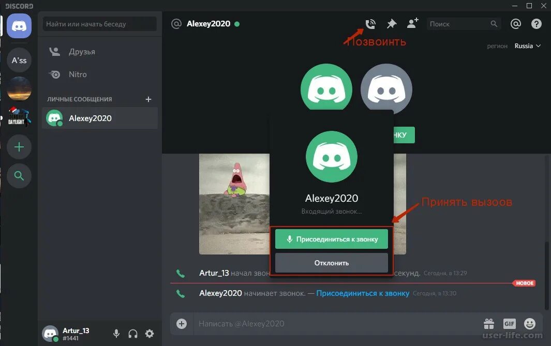Image resolution: width=551 pixels, height=346 pixels.
Task: Click the Artur_13 #1441 username tag
Action: pos(76,334)
